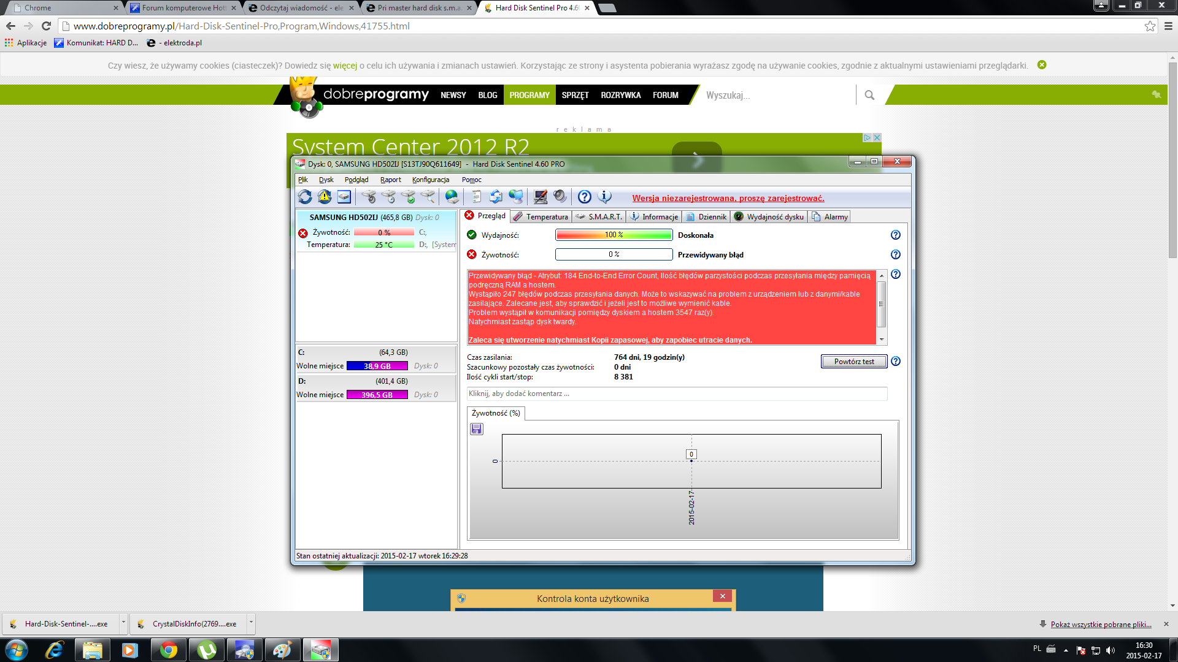Open the Chrome hamburger menu

tap(1167, 26)
